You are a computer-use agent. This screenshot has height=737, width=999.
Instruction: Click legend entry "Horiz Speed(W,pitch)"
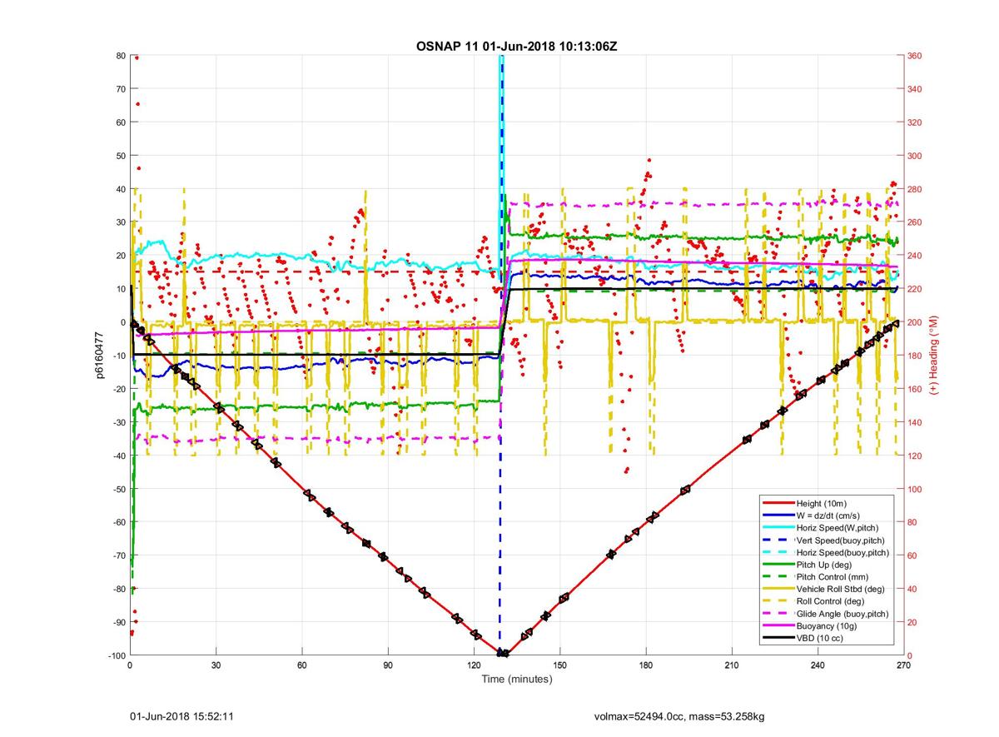(x=837, y=528)
